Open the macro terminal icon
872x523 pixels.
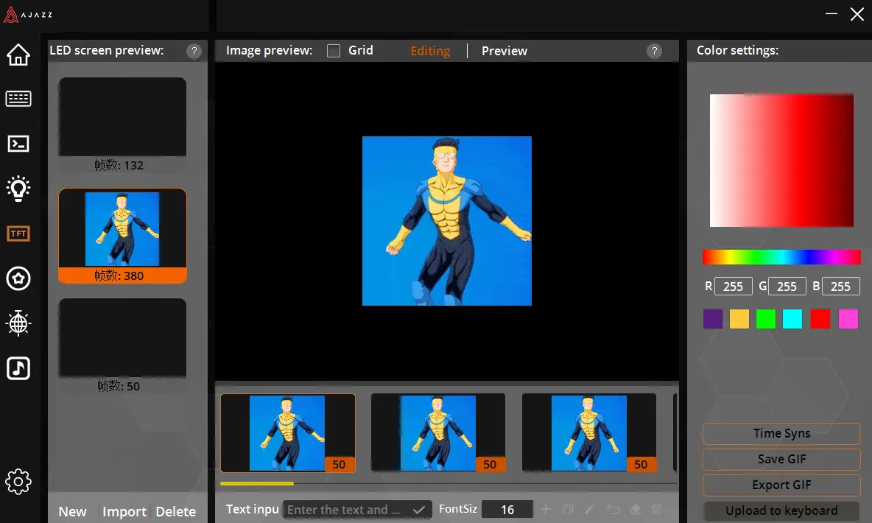click(x=18, y=144)
